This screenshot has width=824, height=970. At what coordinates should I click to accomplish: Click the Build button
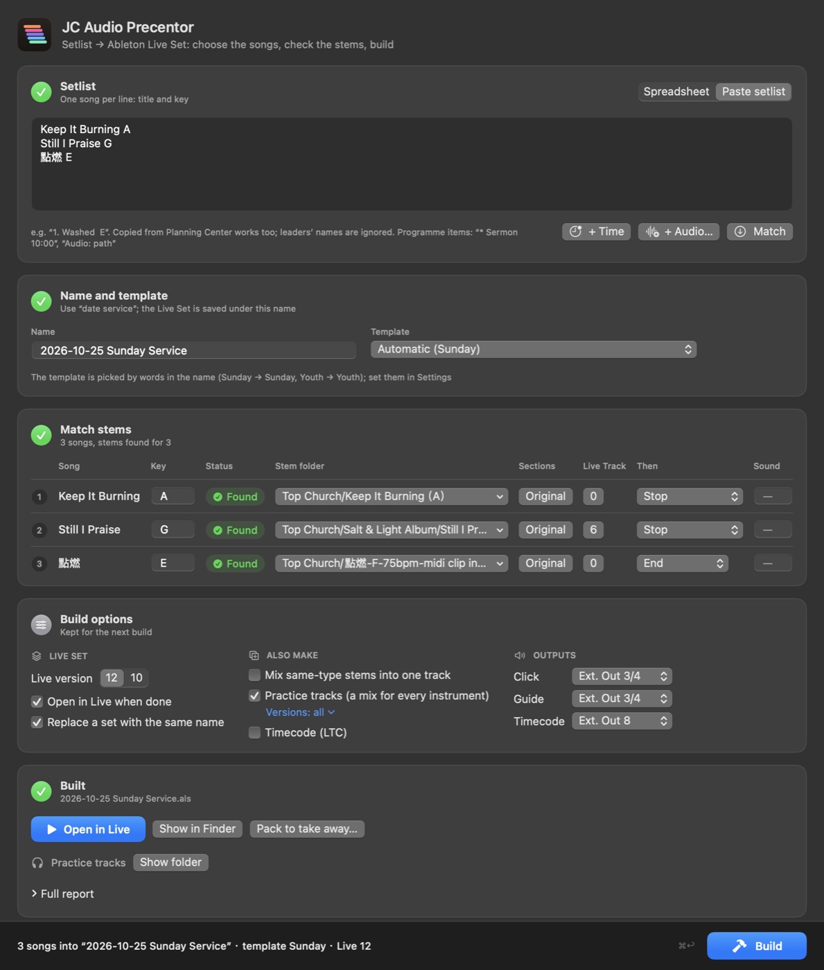[756, 946]
